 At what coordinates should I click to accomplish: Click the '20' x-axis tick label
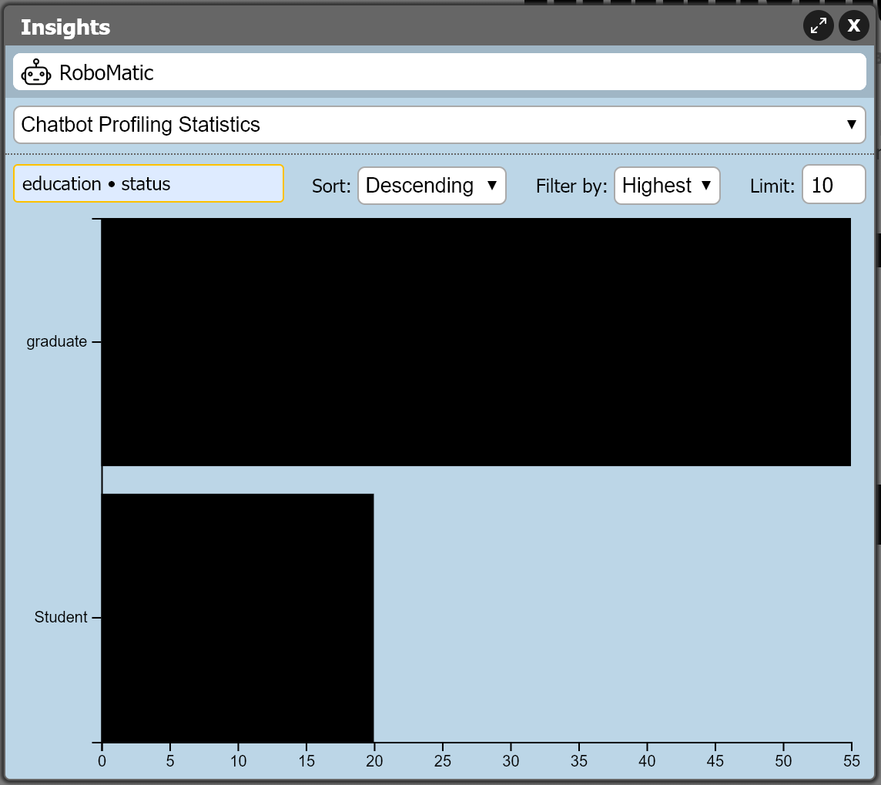374,761
